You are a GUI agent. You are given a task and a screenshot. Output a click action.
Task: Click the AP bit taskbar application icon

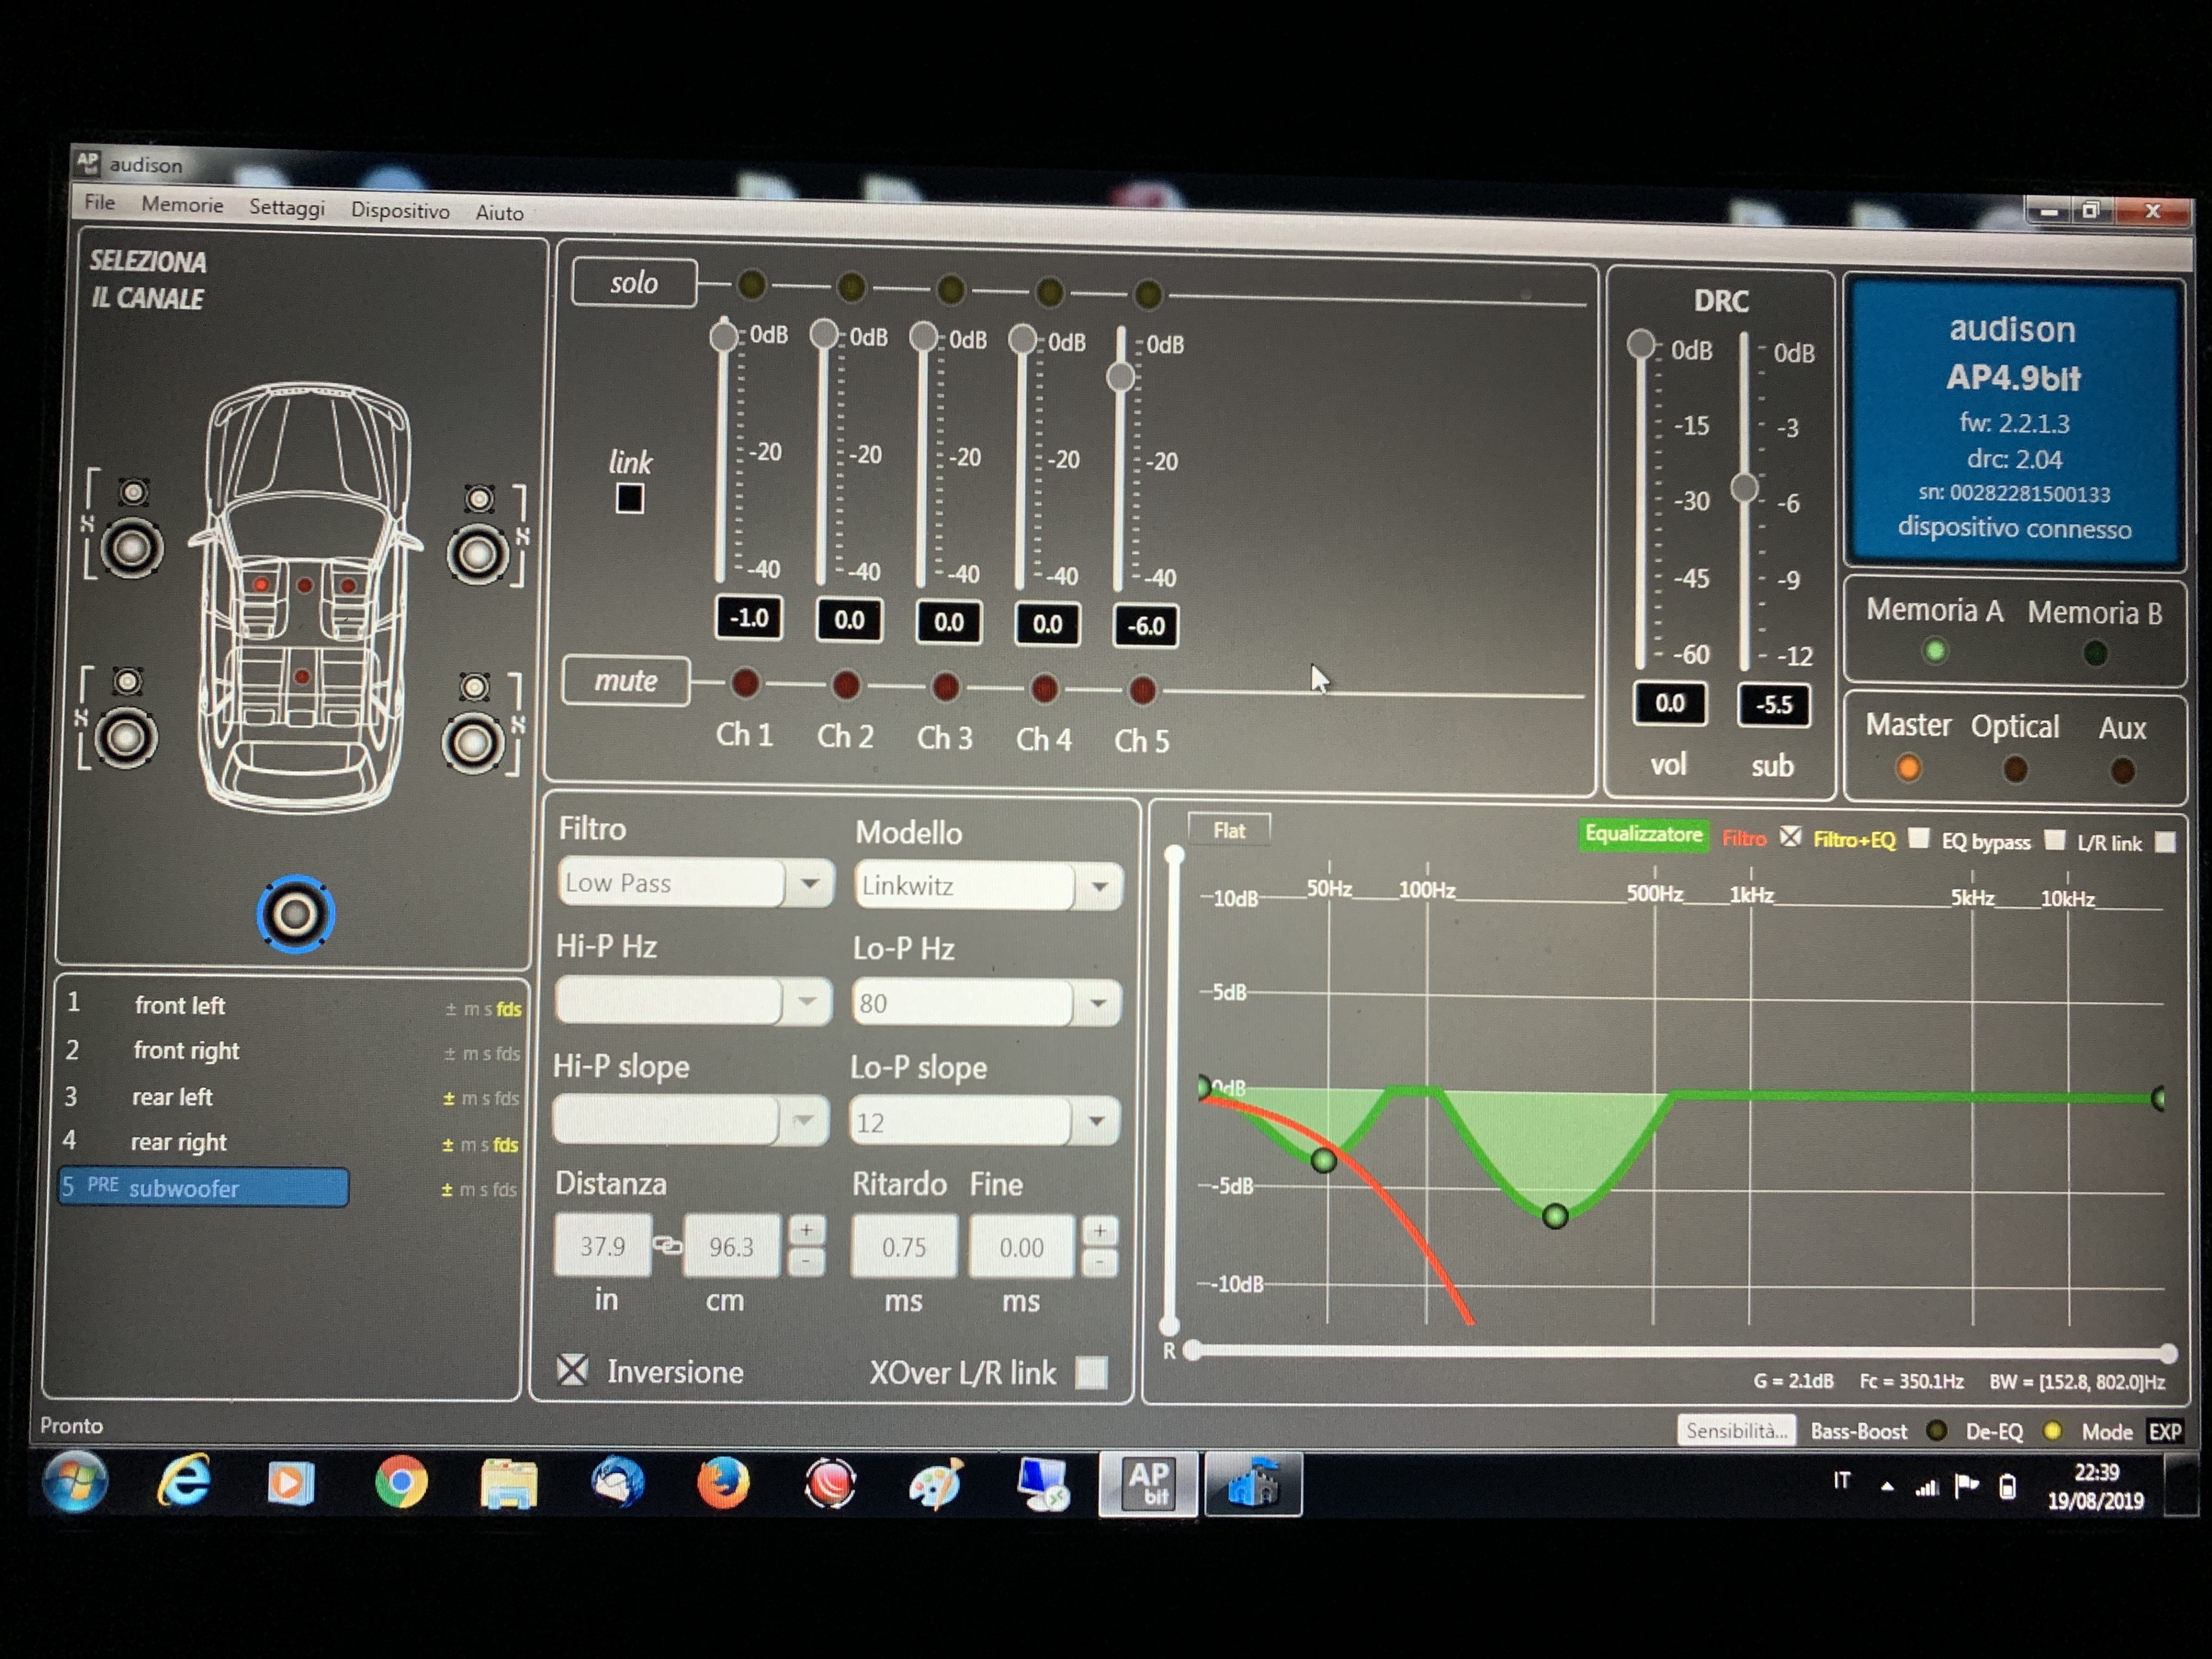coord(1148,1484)
